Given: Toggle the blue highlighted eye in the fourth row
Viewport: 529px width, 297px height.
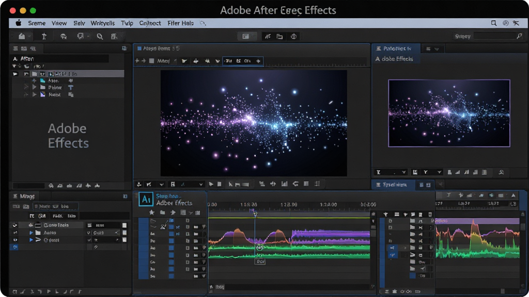Looking at the screenshot, I should coord(15,247).
